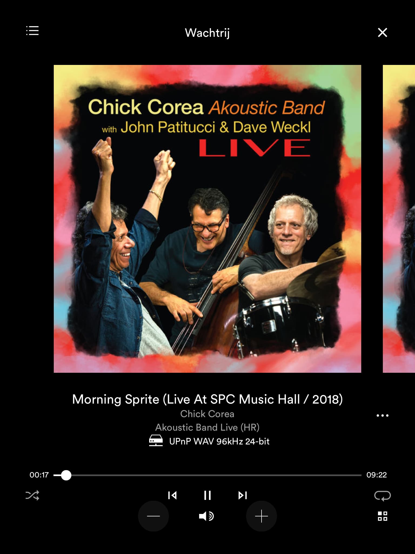Tap the UPnP device source icon

point(156,440)
